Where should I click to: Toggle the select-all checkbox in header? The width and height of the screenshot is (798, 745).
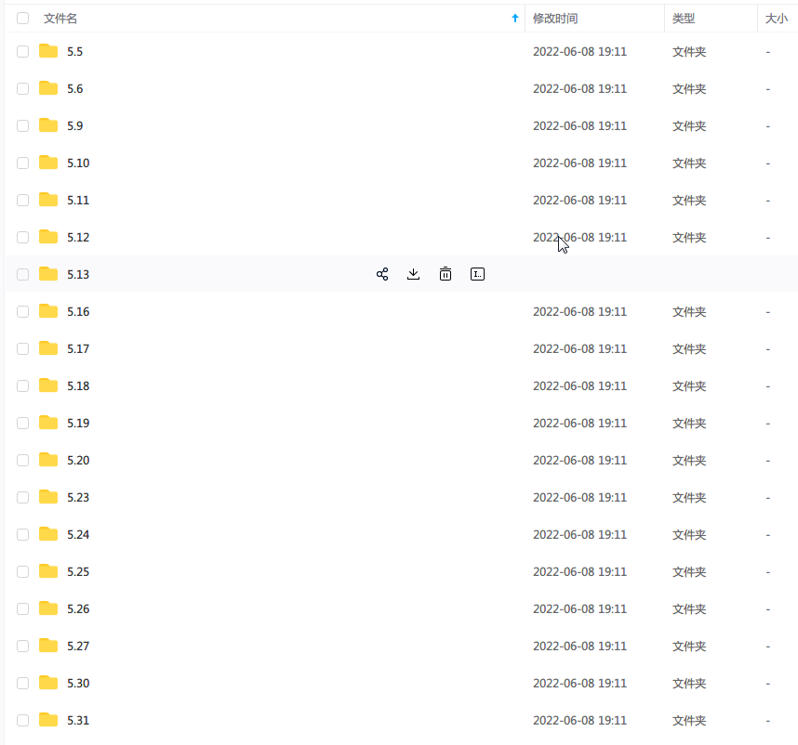click(22, 17)
